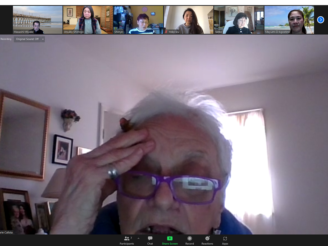Select Shinye's video thumbnail
The height and width of the screenshot is (246, 328).
[x=138, y=20]
